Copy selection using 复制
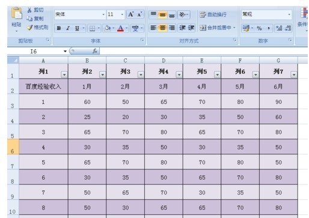The height and width of the screenshot is (218, 309). (35, 19)
